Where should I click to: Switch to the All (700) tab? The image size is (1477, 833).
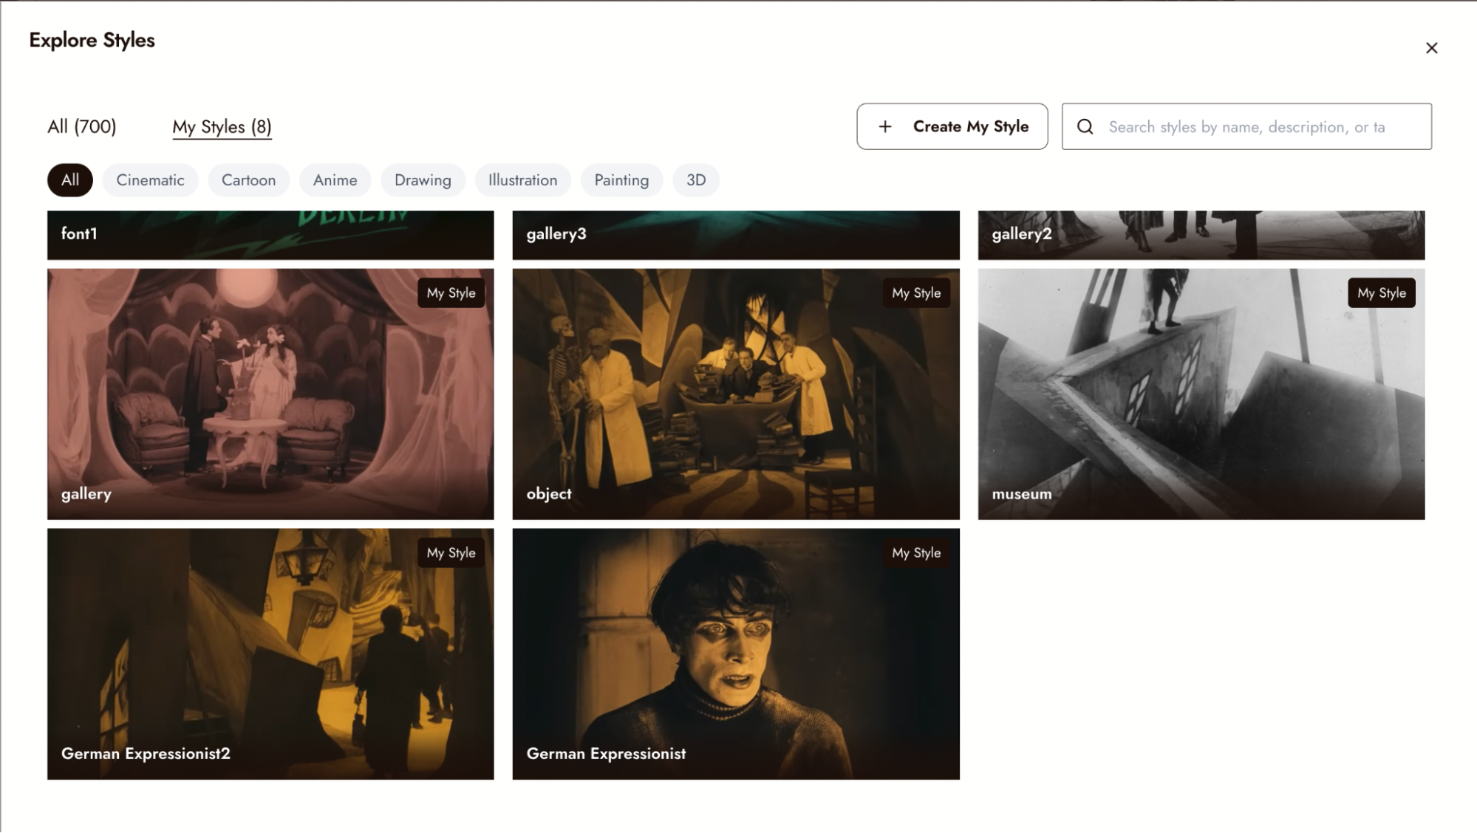82,127
